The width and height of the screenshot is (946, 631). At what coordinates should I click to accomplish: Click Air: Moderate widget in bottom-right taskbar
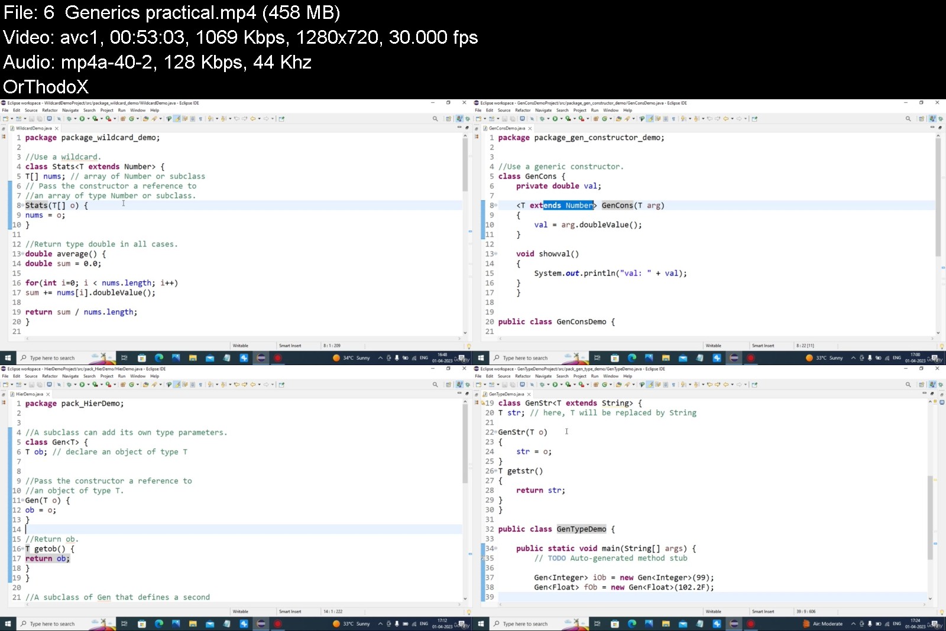click(x=822, y=623)
